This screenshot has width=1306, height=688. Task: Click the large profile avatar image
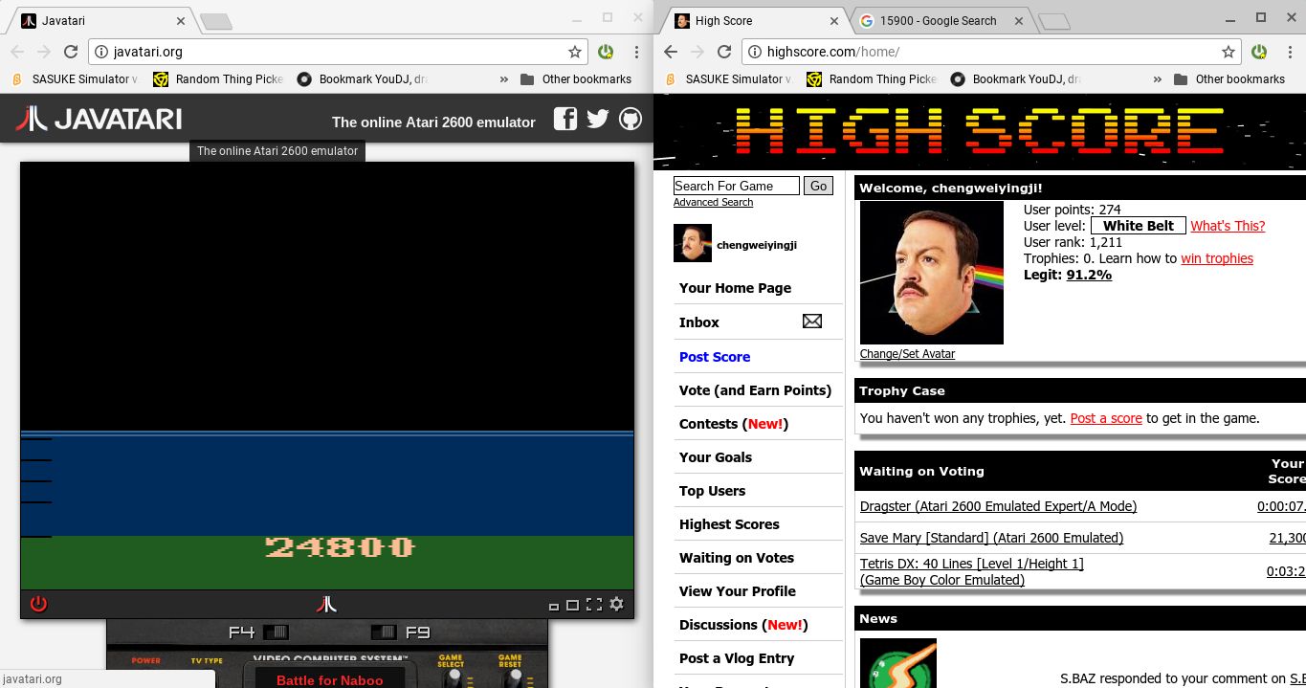[x=932, y=272]
